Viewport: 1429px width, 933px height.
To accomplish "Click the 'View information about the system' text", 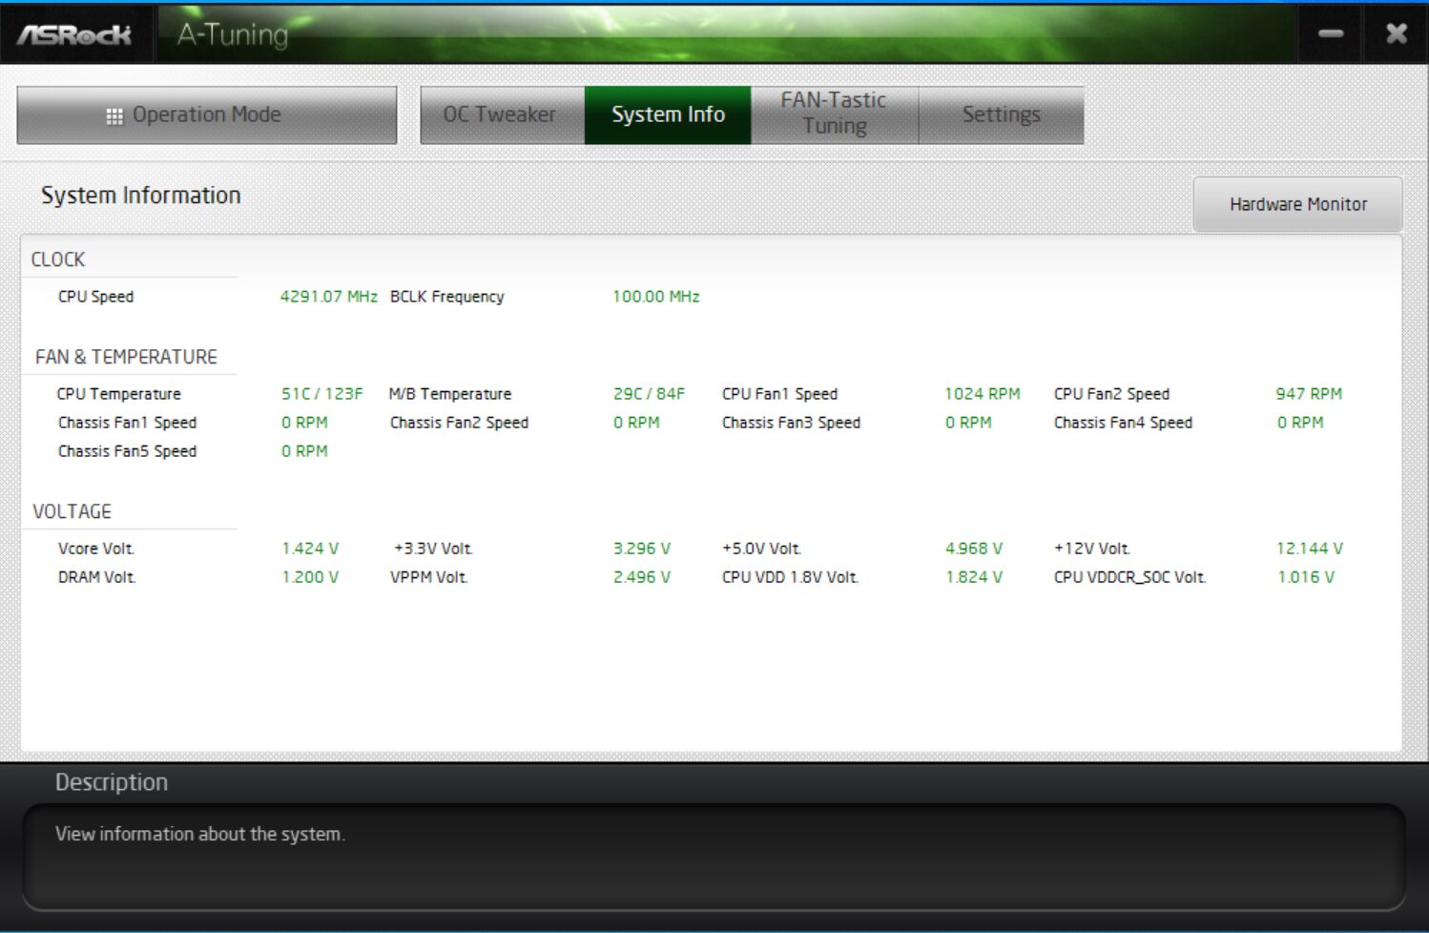I will coord(199,834).
